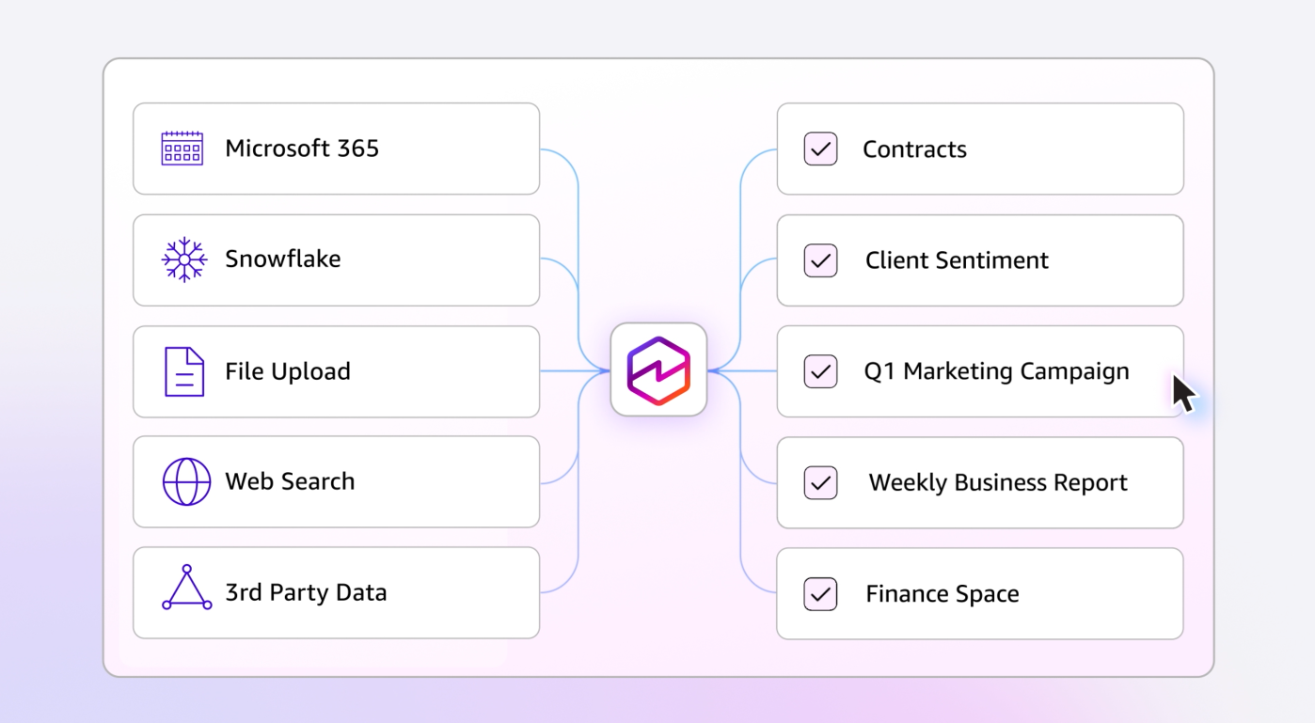Toggle the Weekly Business Report checkbox

point(820,483)
